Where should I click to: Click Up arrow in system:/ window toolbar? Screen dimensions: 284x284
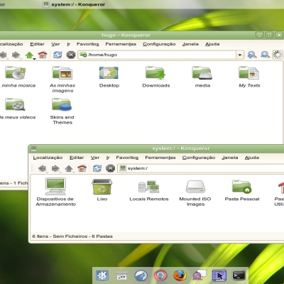pyautogui.click(x=69, y=168)
